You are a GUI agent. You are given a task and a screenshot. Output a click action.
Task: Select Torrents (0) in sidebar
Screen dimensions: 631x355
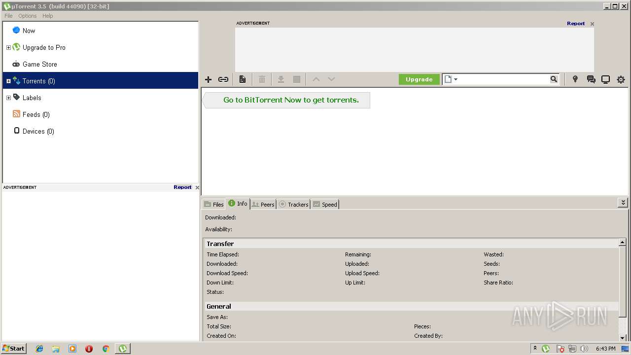coord(101,81)
